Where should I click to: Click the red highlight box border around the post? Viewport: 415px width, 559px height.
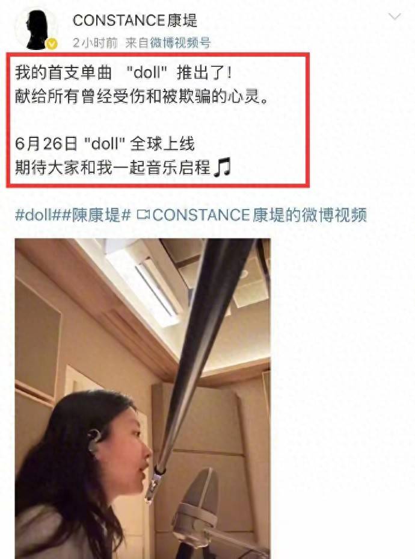point(158,54)
